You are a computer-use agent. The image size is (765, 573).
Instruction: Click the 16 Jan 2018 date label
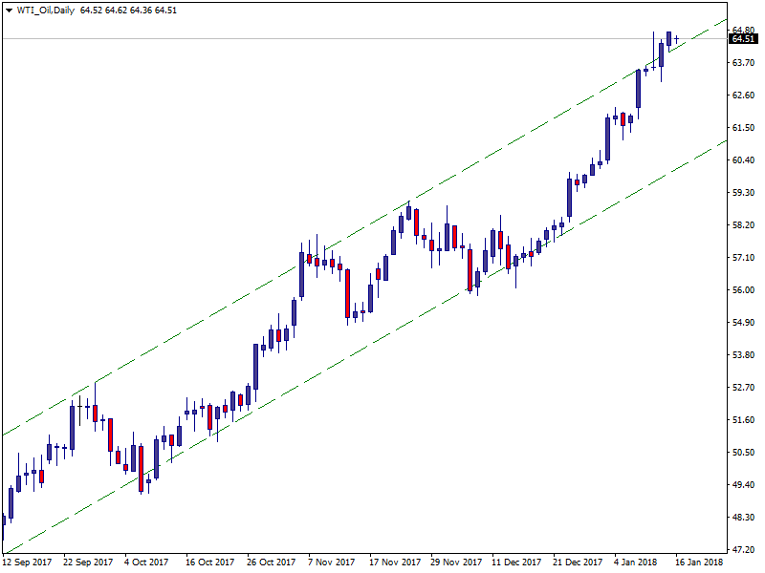pyautogui.click(x=701, y=562)
